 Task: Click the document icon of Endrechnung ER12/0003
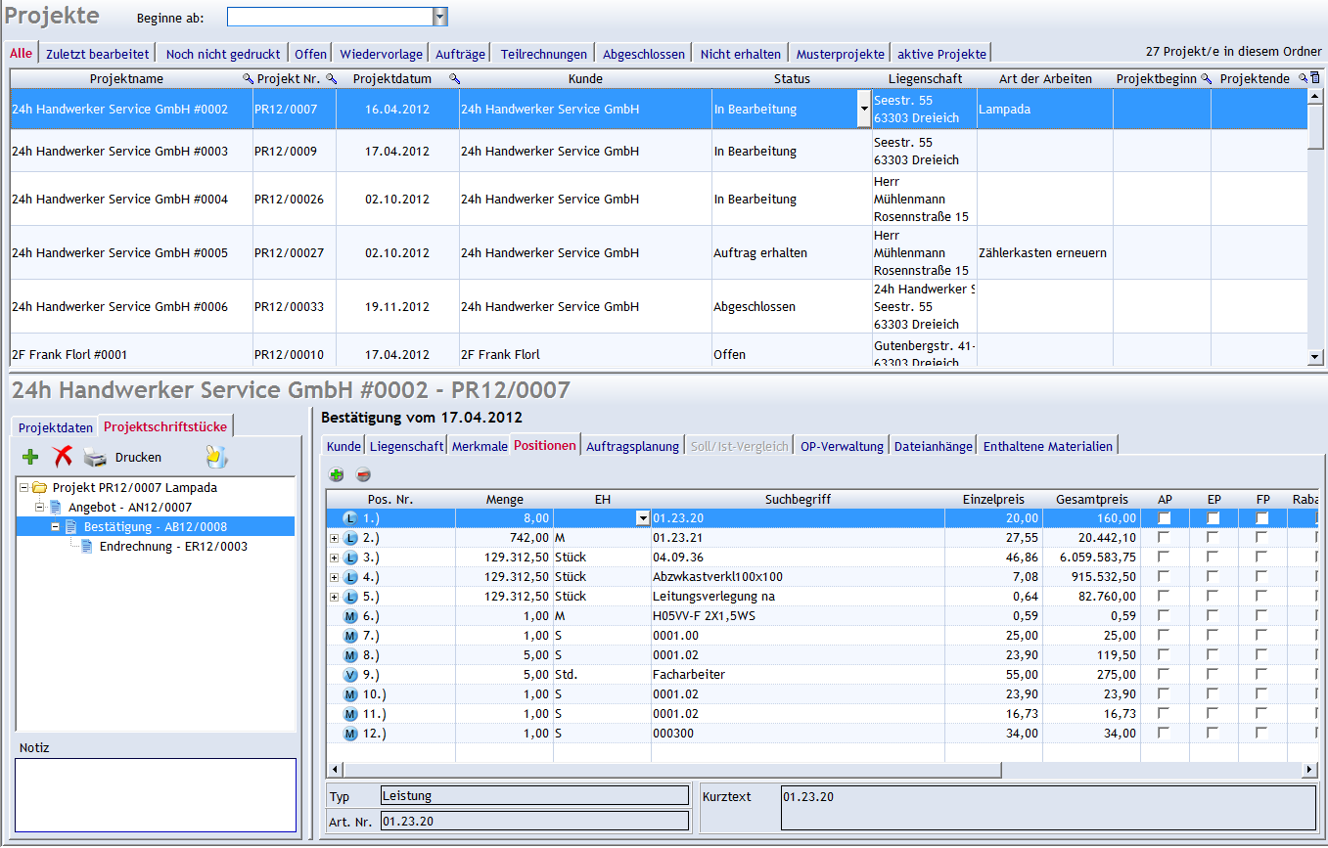(x=87, y=546)
